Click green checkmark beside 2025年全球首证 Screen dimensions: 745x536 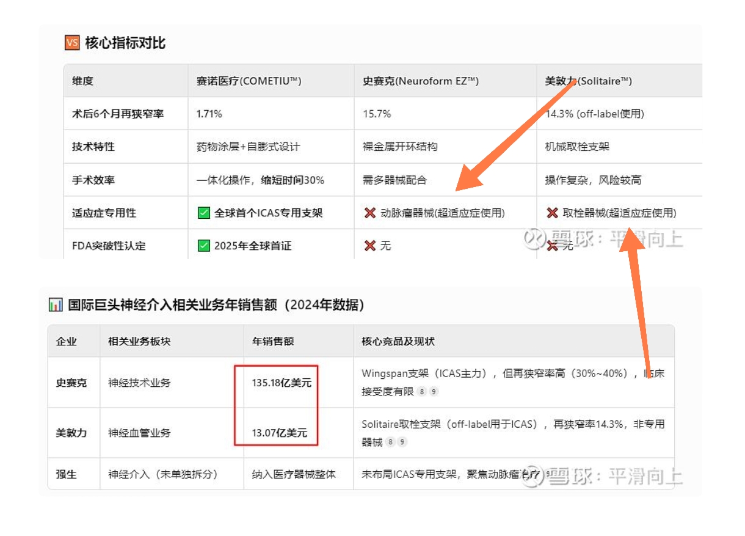[204, 246]
